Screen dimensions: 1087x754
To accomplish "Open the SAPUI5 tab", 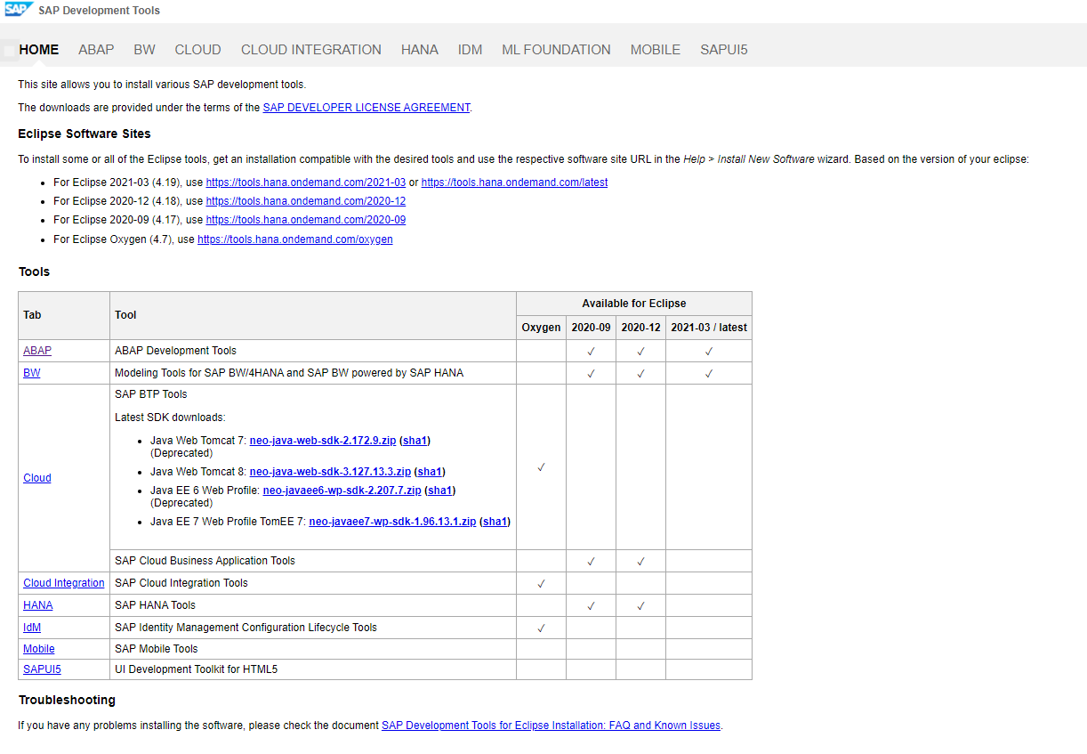I will 724,50.
